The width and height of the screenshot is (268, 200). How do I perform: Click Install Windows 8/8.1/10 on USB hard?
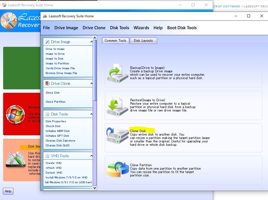pos(68,182)
